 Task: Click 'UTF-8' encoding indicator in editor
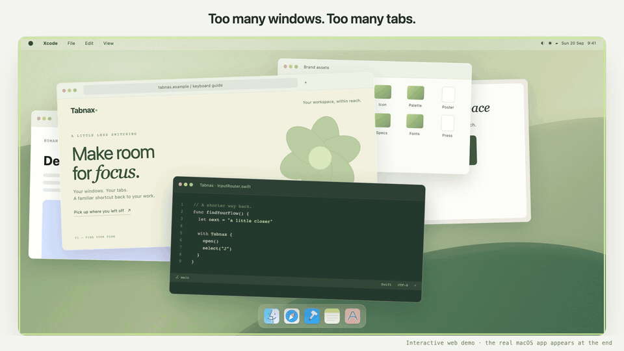pyautogui.click(x=403, y=285)
